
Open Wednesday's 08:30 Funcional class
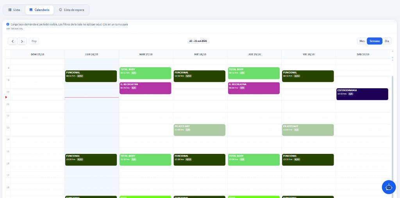pyautogui.click(x=200, y=76)
